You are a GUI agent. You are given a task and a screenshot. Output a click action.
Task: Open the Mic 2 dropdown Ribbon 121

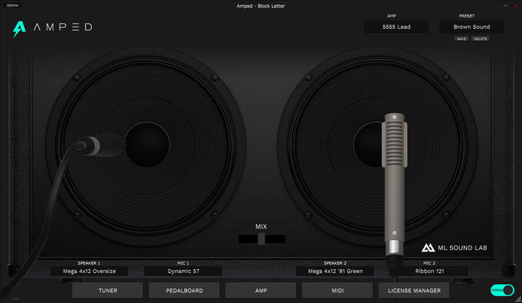pyautogui.click(x=429, y=271)
